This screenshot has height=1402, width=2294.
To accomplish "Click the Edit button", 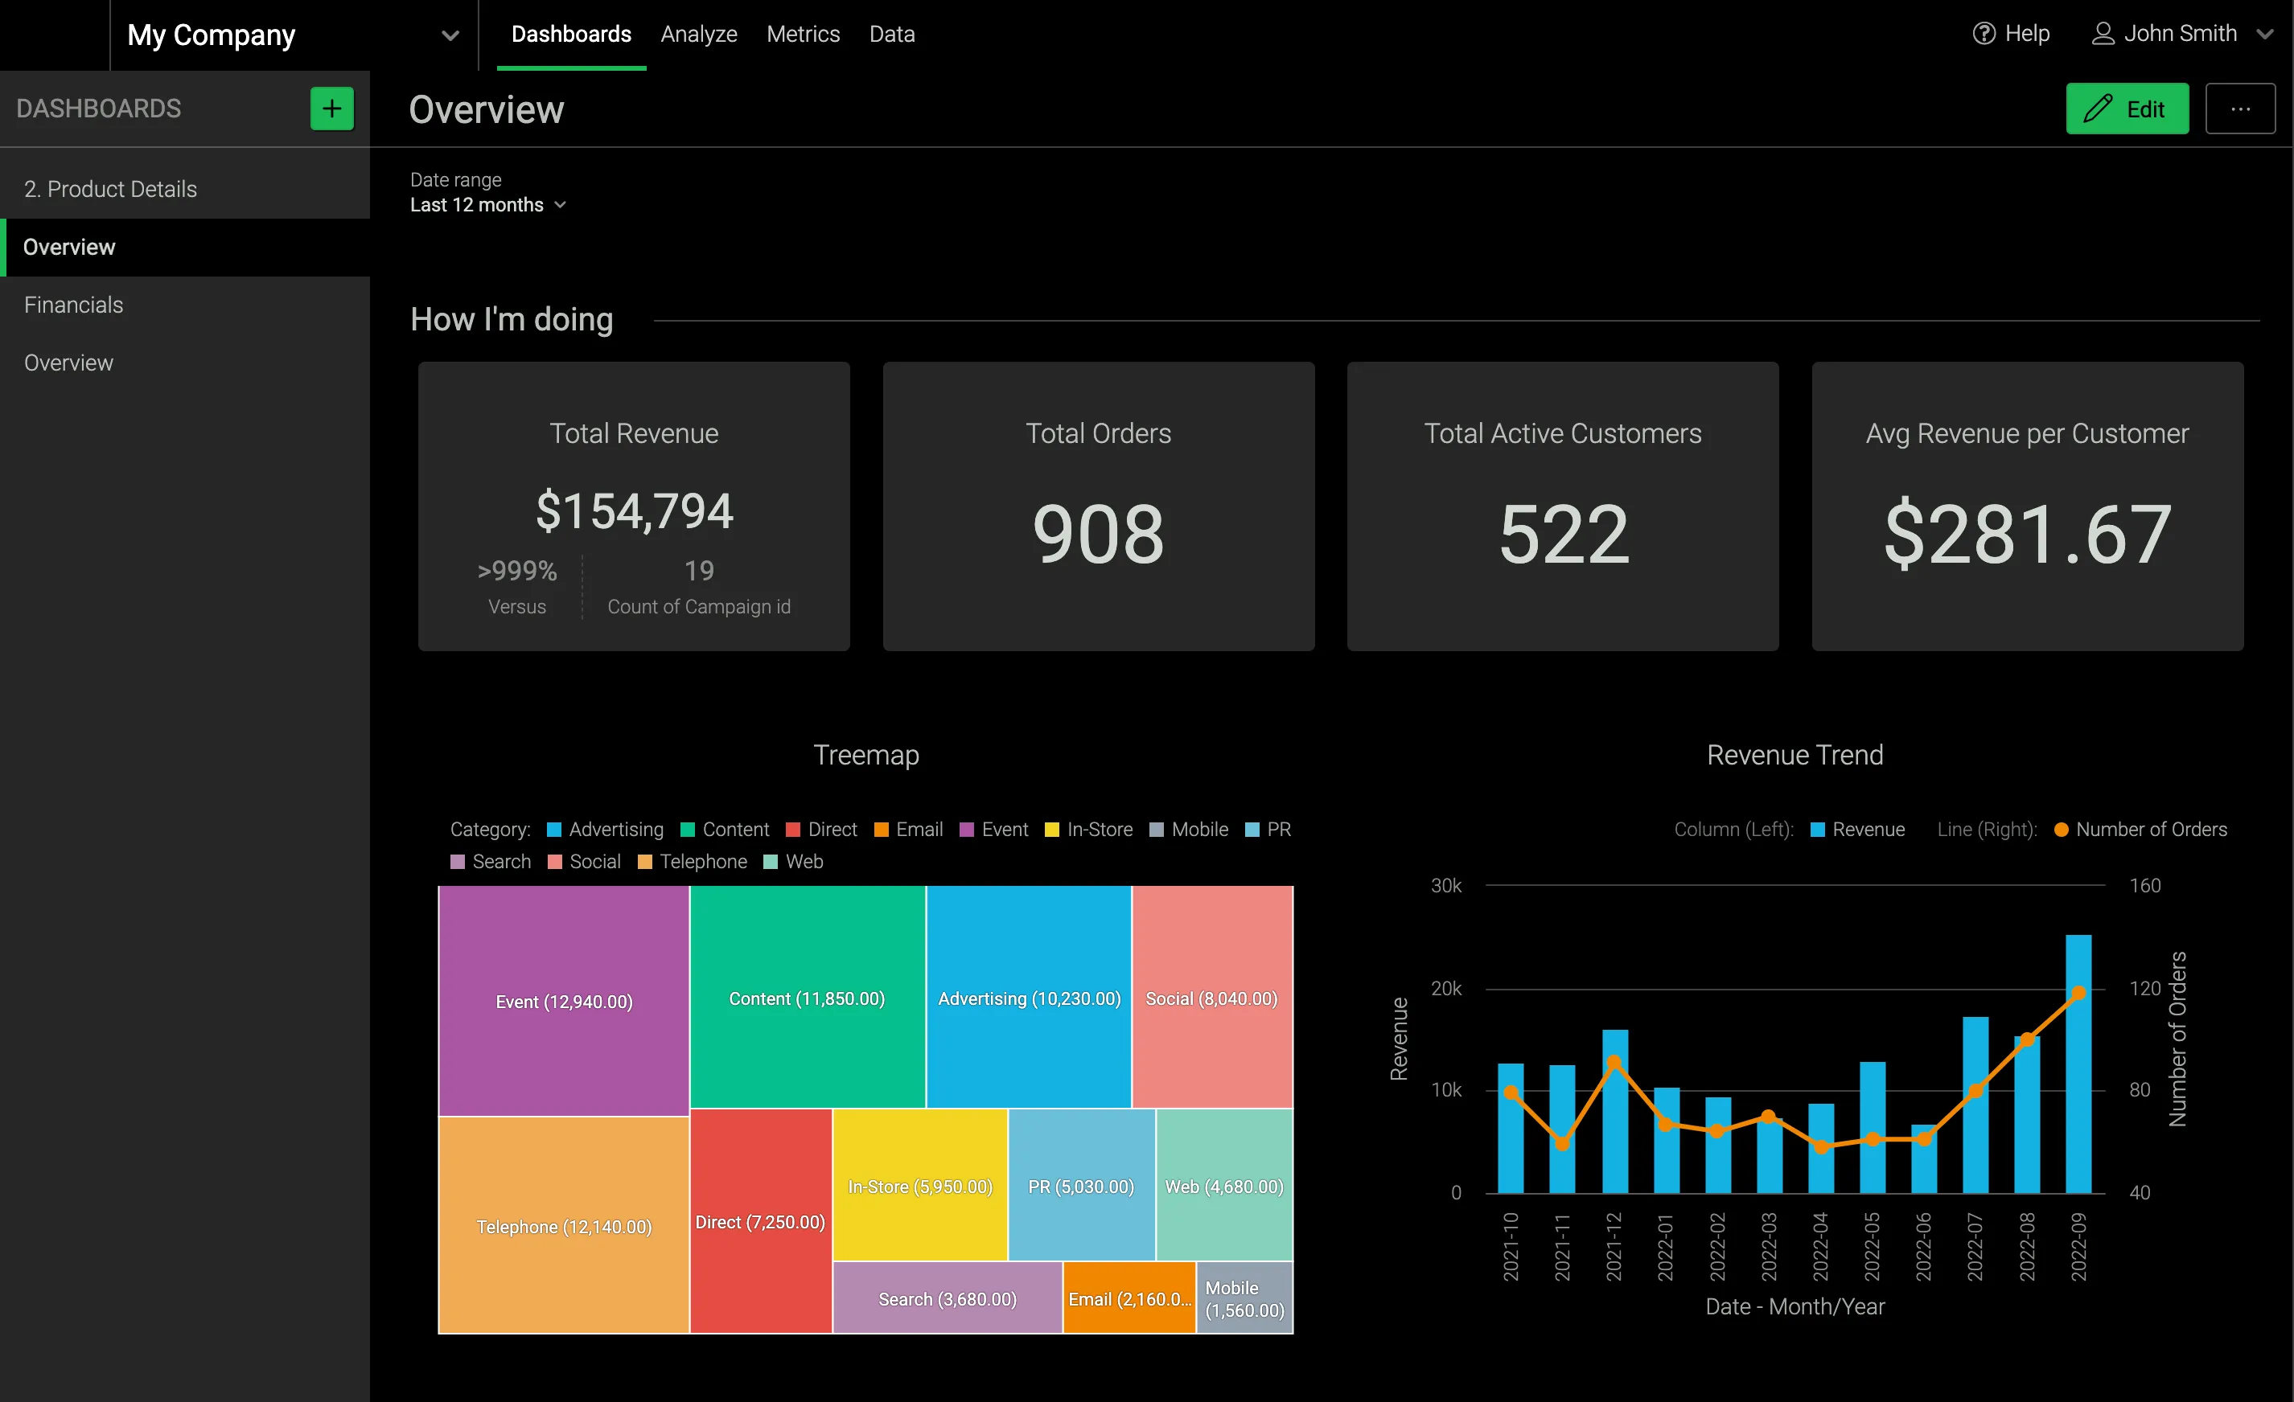I will tap(2129, 108).
